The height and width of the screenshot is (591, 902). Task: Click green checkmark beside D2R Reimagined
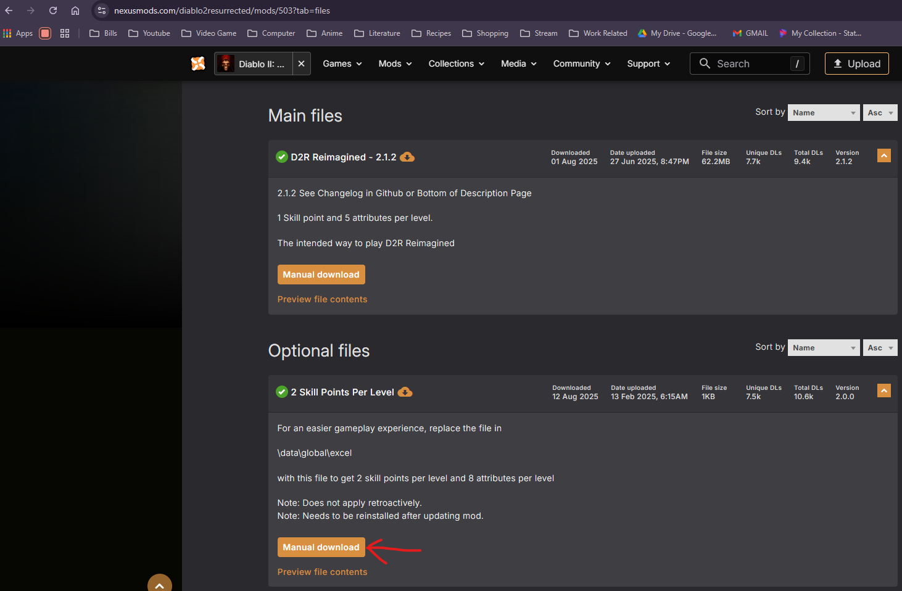pyautogui.click(x=282, y=157)
